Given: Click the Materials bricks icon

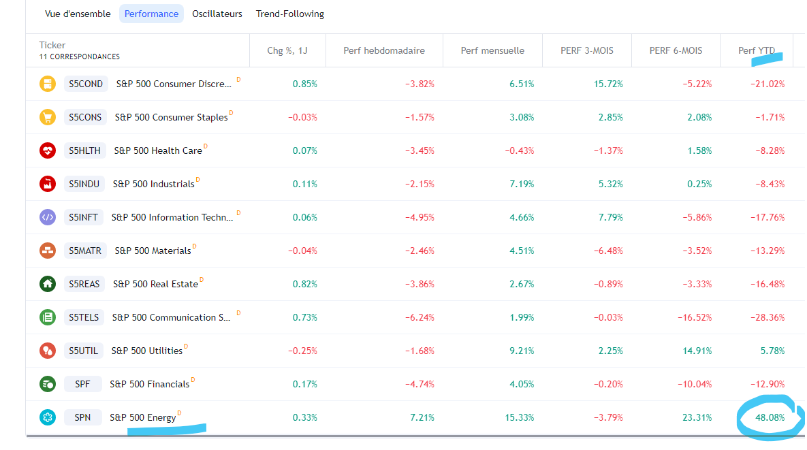Looking at the screenshot, I should [47, 251].
